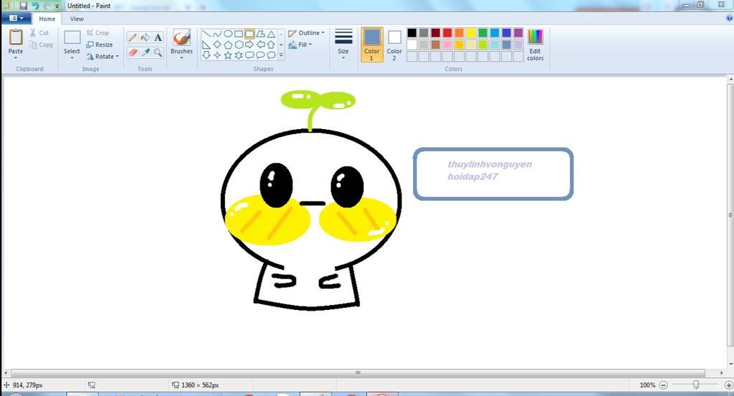The image size is (734, 396).
Task: Open the Paste dropdown arrow
Action: [x=16, y=58]
